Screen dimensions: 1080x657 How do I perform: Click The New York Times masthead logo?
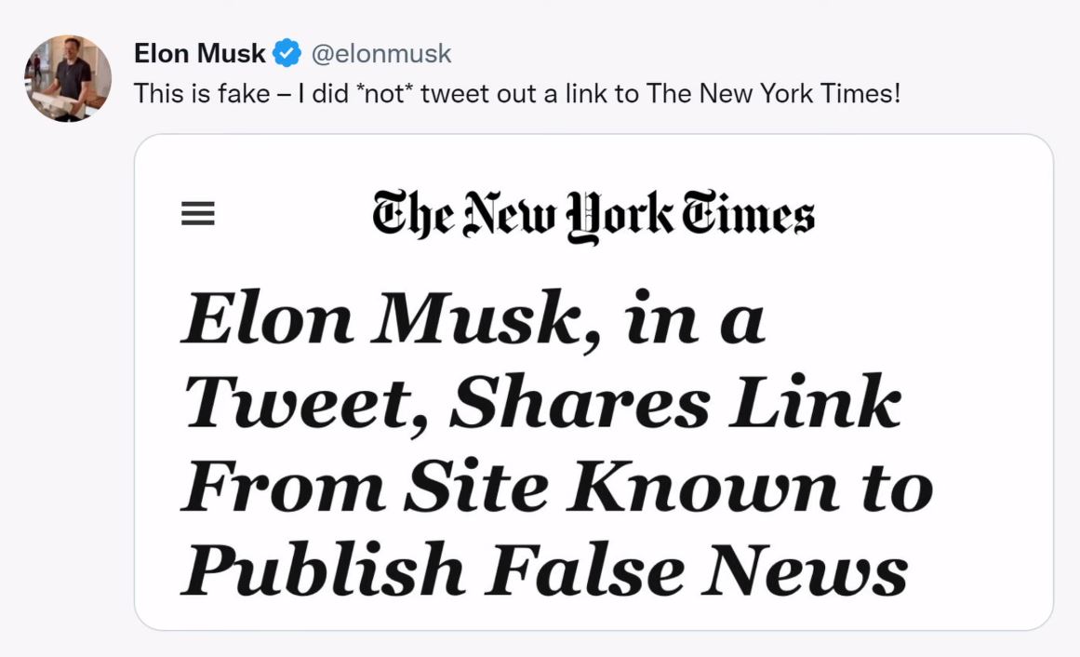(593, 215)
